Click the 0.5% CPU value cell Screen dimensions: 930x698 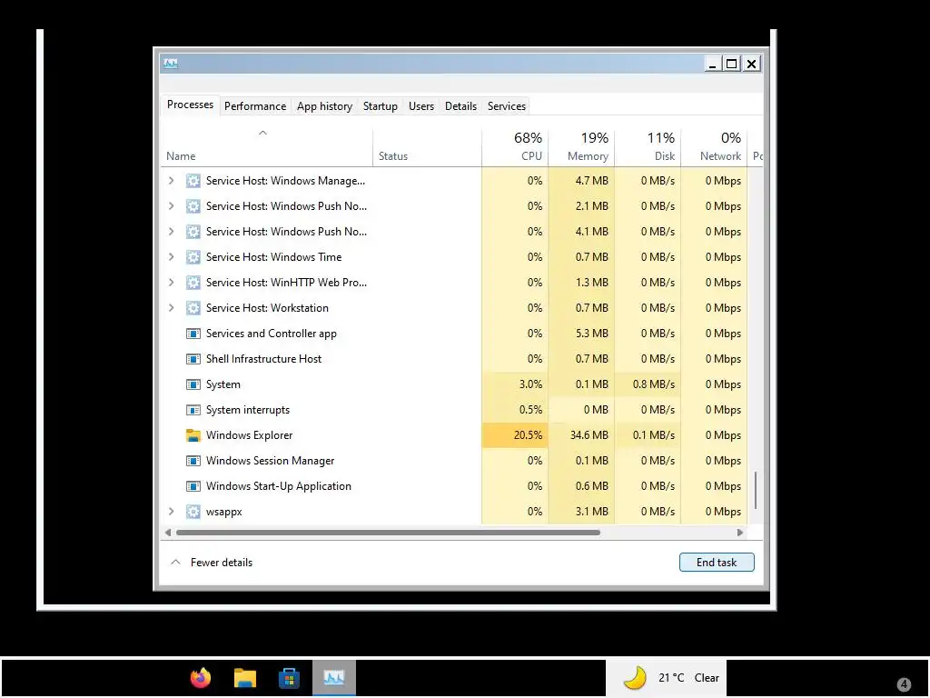tap(516, 410)
